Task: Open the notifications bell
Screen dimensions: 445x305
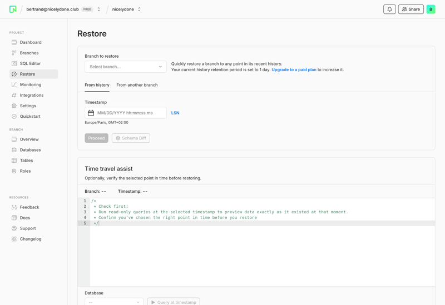Action: pos(389,9)
